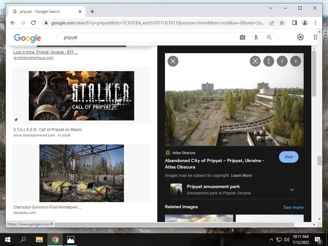Go to previous image in preview
The width and height of the screenshot is (328, 246).
(x=282, y=61)
